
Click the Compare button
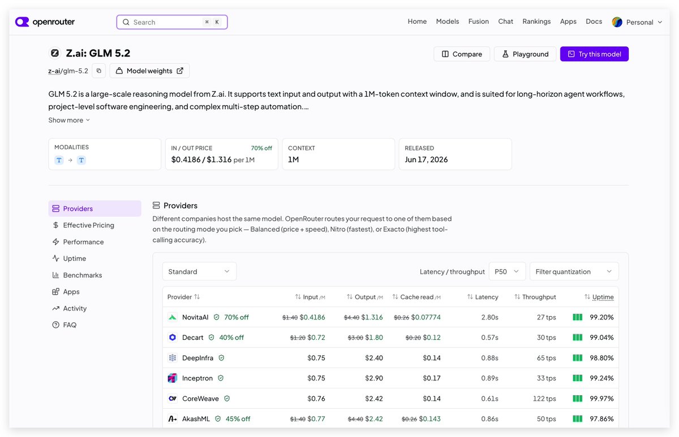(x=462, y=54)
